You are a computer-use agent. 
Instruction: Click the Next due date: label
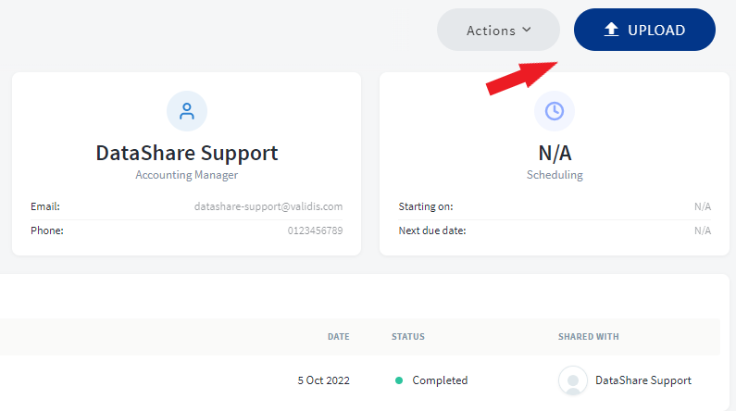[432, 230]
